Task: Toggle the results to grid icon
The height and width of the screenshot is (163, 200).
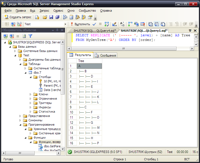Action: 157,24
